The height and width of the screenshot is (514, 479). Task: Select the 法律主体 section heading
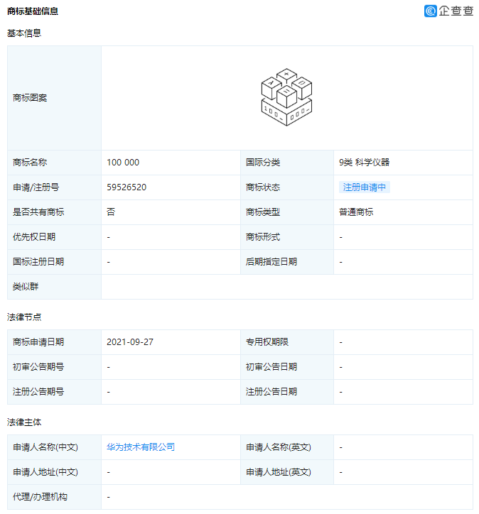[24, 422]
